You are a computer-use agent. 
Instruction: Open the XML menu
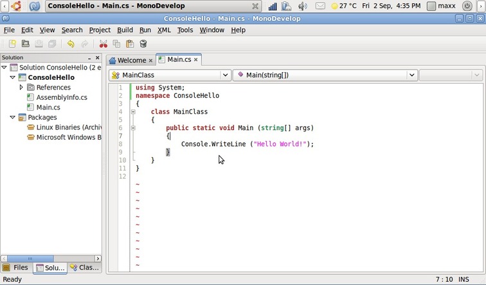click(x=164, y=30)
